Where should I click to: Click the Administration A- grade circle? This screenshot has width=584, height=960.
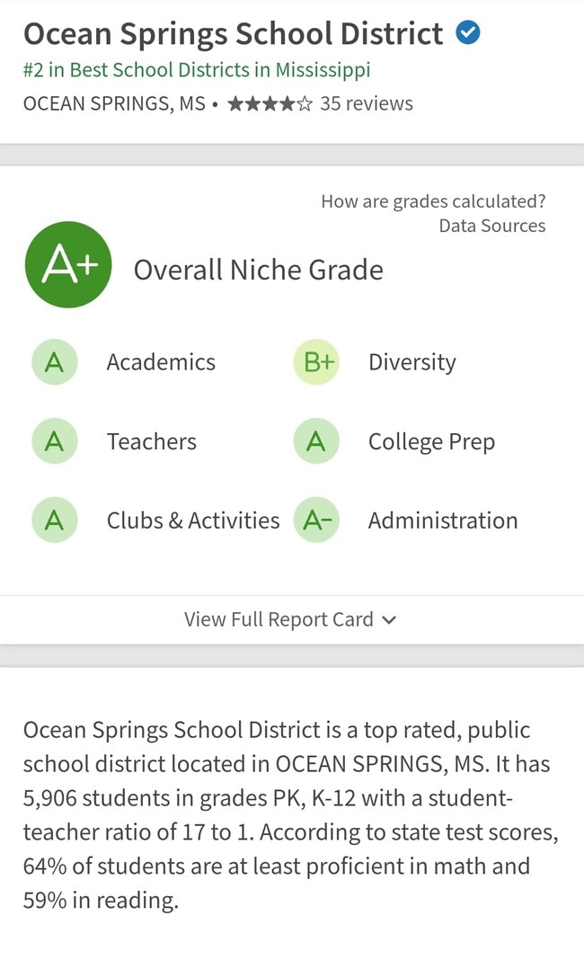coord(316,520)
